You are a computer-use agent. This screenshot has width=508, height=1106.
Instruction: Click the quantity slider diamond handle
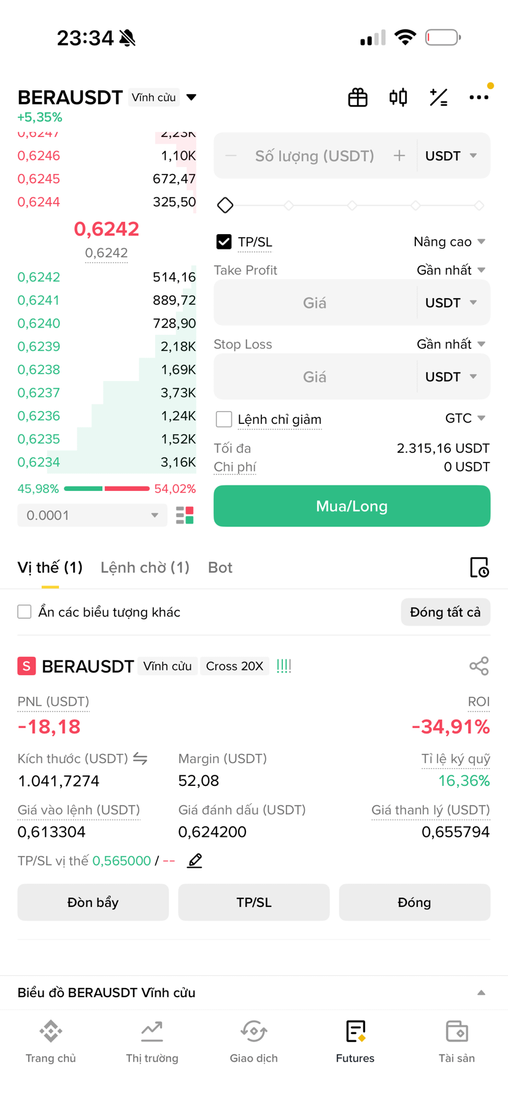225,205
